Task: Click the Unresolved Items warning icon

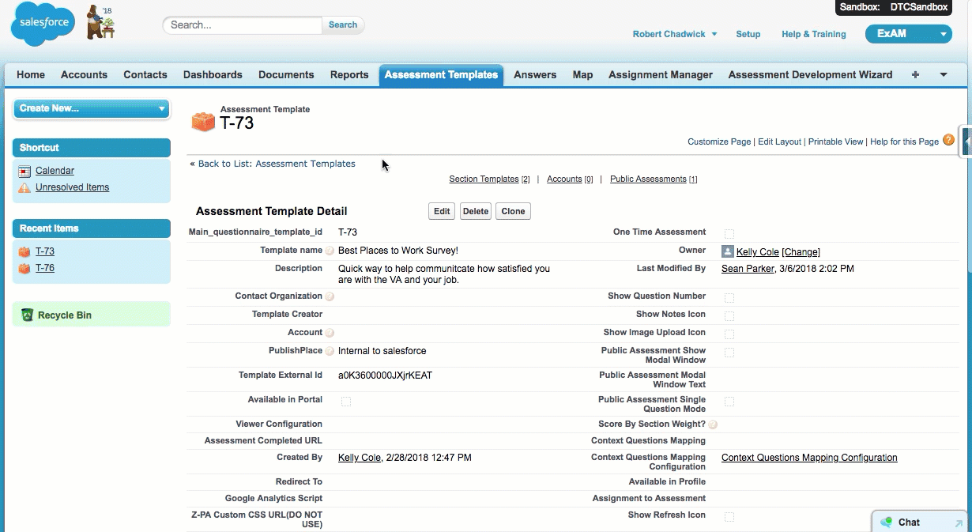Action: click(24, 187)
